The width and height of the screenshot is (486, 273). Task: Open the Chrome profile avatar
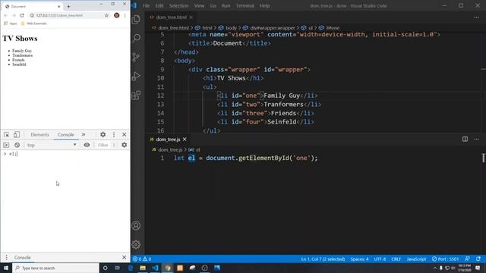pos(116,15)
